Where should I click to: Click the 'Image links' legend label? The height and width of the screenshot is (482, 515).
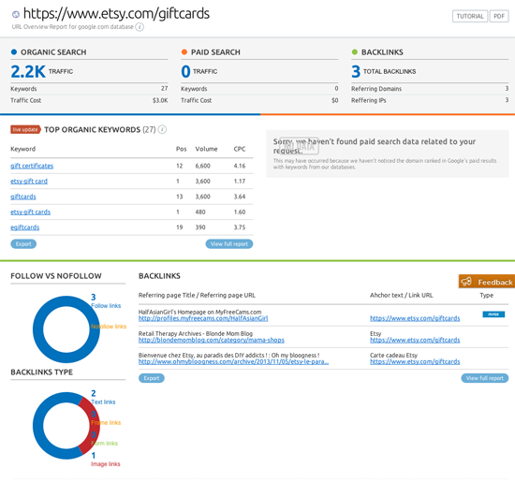click(x=106, y=464)
